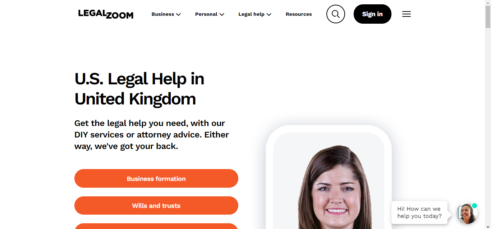
Task: Click the Business formation button
Action: tap(156, 178)
